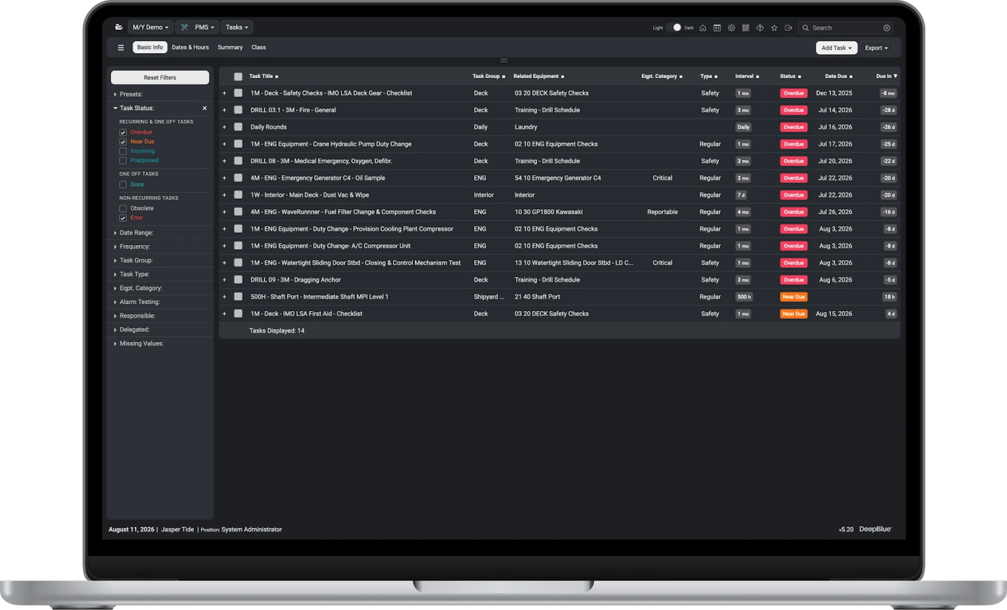Select the Daily Rounds row checkbox

[238, 127]
